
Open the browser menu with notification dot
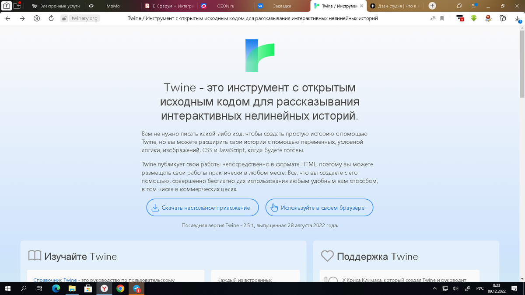[474, 6]
